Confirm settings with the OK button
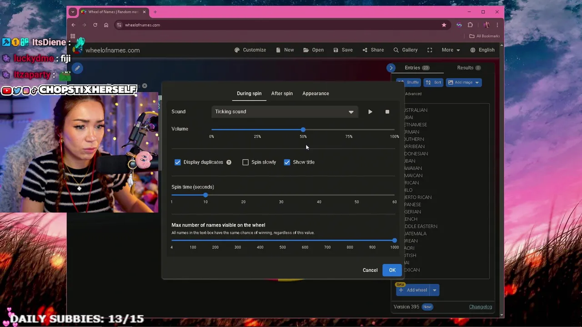The image size is (582, 327). coord(392,270)
